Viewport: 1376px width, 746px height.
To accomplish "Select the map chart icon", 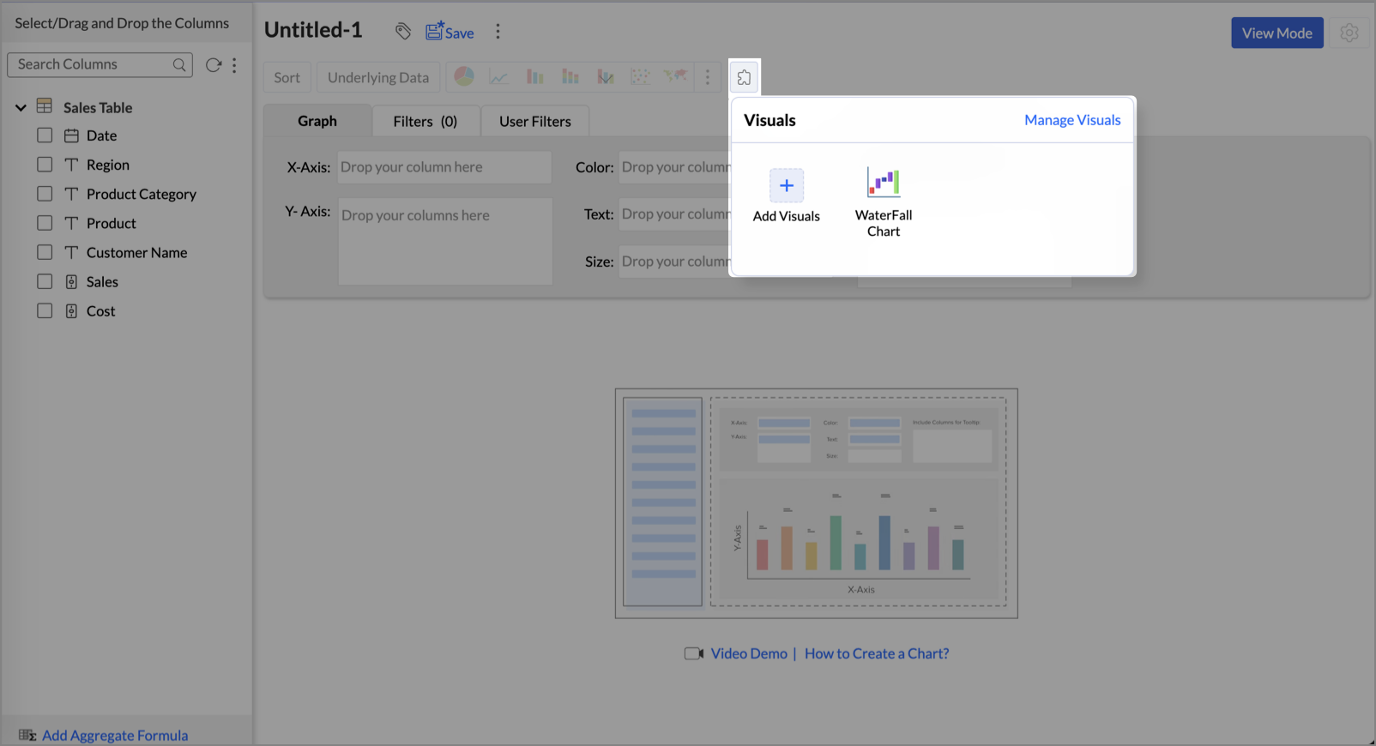I will 675,77.
